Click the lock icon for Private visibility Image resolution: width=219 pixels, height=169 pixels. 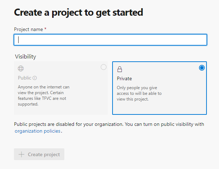click(120, 69)
